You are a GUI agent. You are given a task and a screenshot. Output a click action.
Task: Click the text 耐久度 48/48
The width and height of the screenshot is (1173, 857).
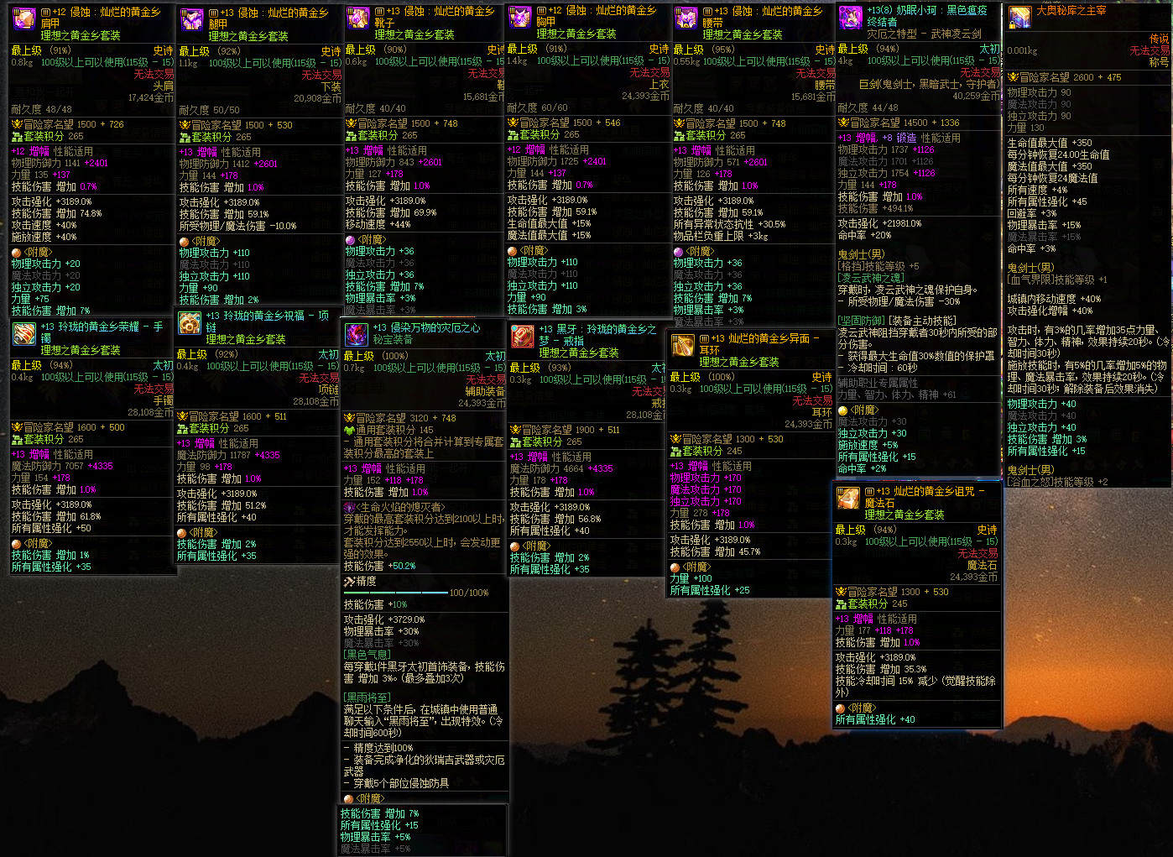coord(41,109)
